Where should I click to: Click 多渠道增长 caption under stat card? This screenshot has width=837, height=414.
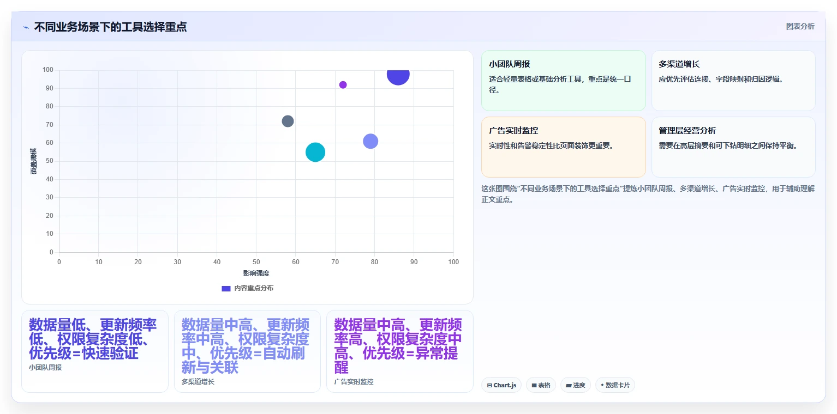click(198, 382)
